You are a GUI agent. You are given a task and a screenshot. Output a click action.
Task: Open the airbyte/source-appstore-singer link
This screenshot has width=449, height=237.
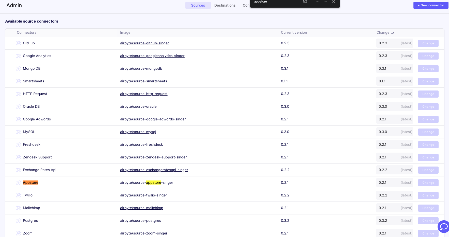pos(147,183)
